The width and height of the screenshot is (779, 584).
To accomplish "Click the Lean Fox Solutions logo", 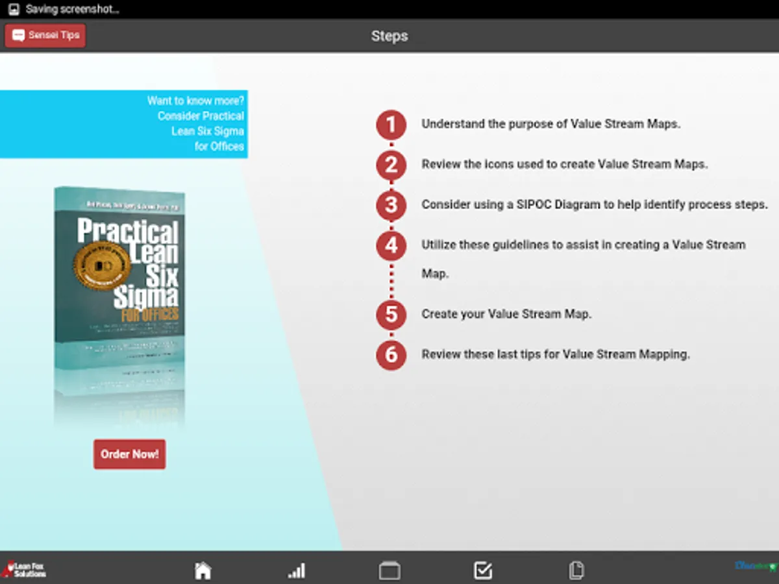I will coord(23,570).
